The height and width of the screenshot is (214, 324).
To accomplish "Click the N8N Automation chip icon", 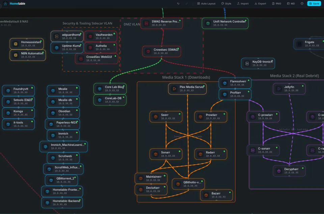I will (16, 55).
